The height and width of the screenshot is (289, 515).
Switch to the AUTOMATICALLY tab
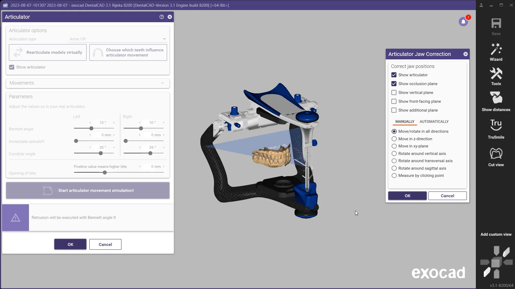click(434, 121)
